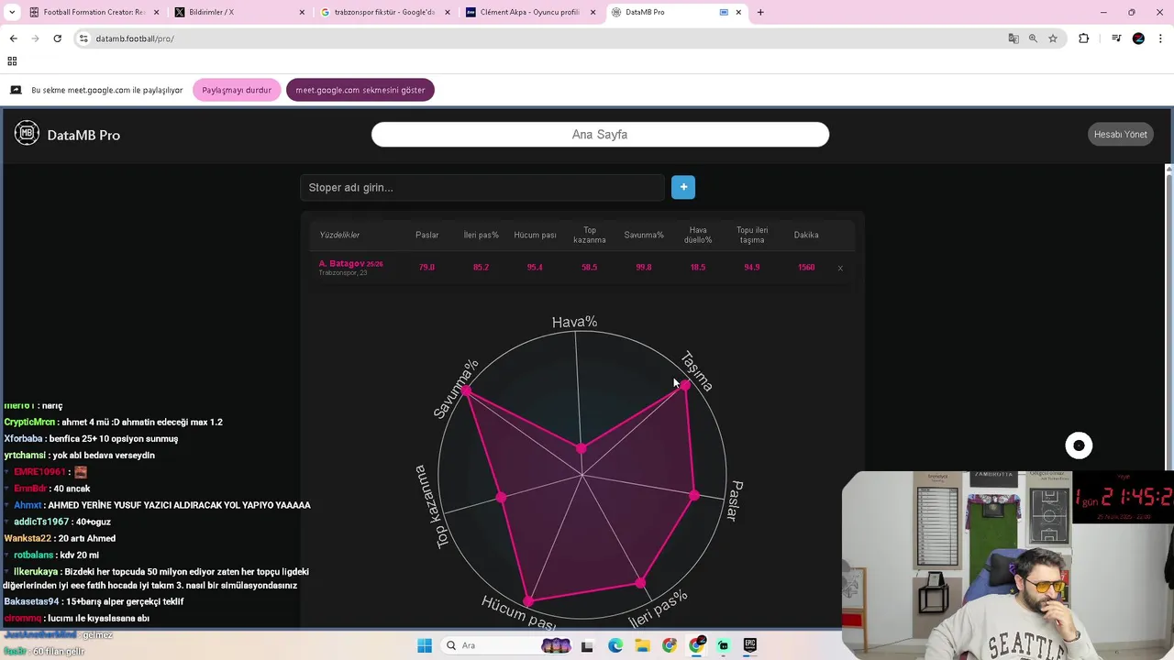Image resolution: width=1174 pixels, height=660 pixels.
Task: Click the Hücum pası column header
Action: pyautogui.click(x=535, y=235)
